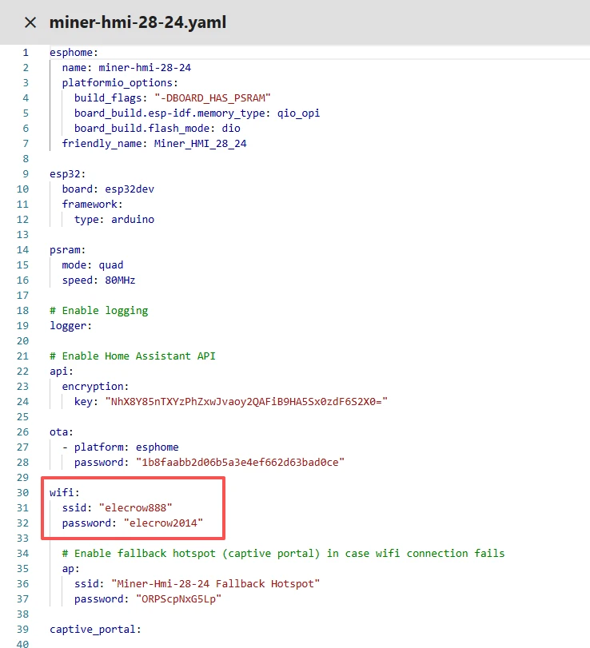Place cursor in wifi ssid value "elecrow888"
Image resolution: width=590 pixels, height=648 pixels.
(x=135, y=507)
